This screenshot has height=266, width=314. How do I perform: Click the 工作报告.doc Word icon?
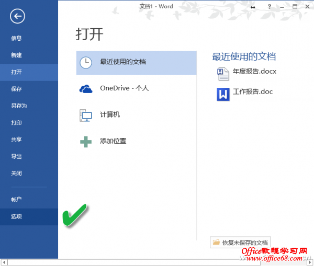(x=223, y=94)
